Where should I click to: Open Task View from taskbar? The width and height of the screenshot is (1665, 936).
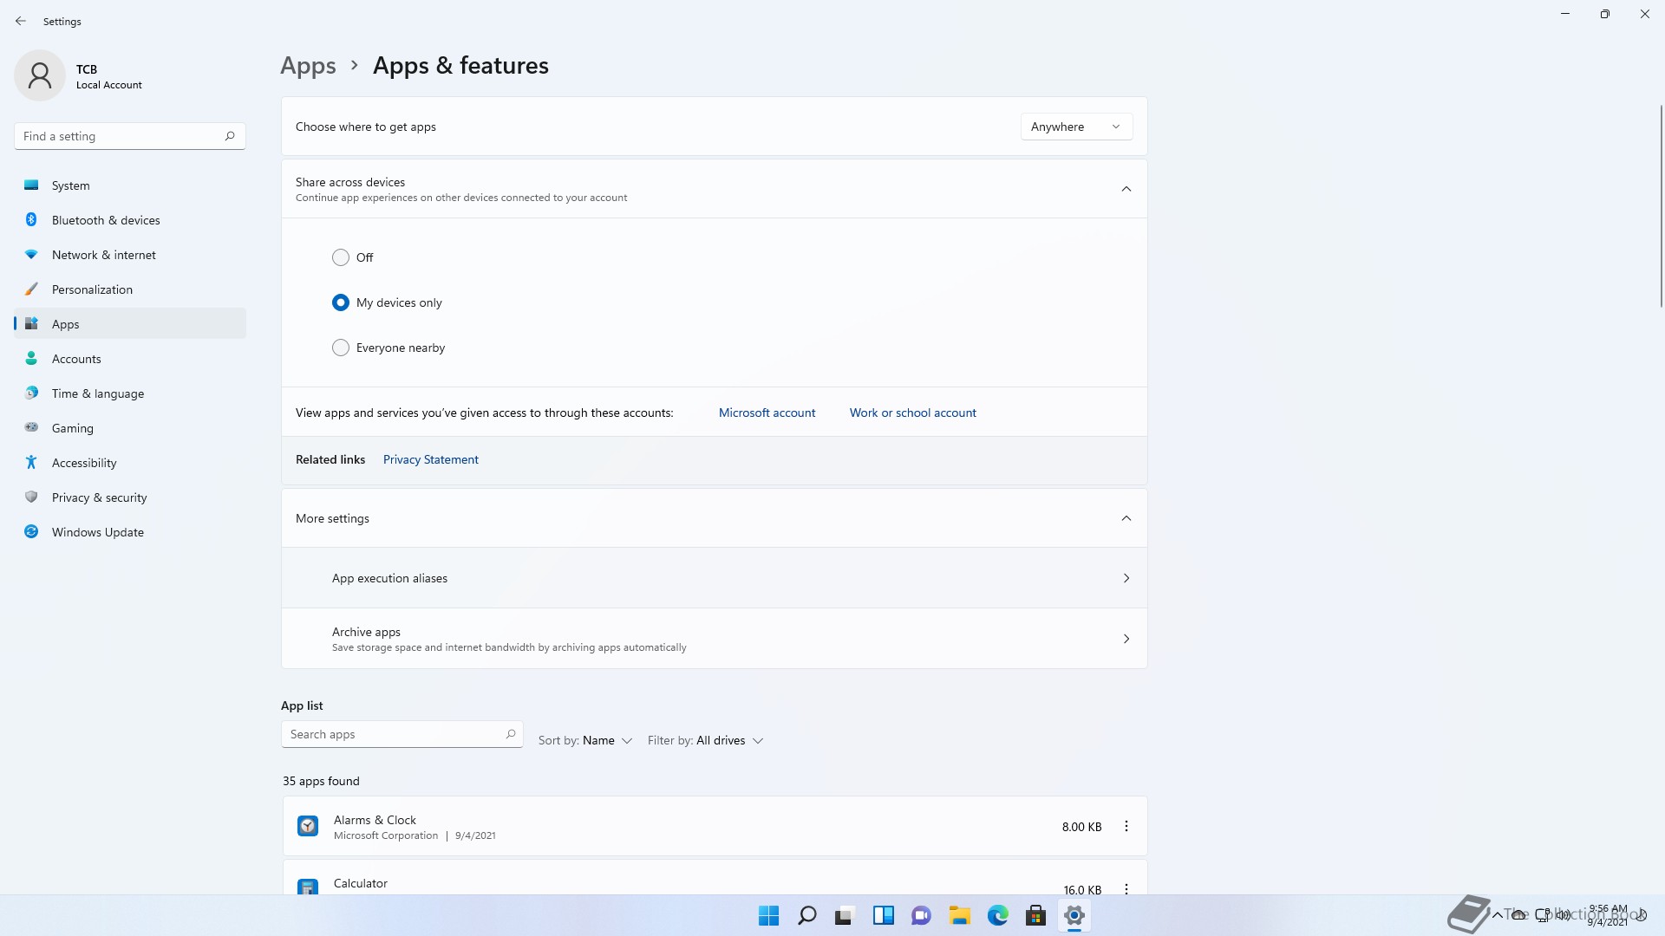point(845,916)
